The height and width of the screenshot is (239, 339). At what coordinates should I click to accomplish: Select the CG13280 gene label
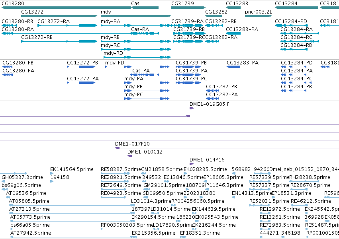click(x=13, y=4)
